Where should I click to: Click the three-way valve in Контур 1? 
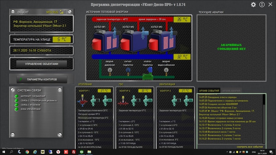point(82,101)
